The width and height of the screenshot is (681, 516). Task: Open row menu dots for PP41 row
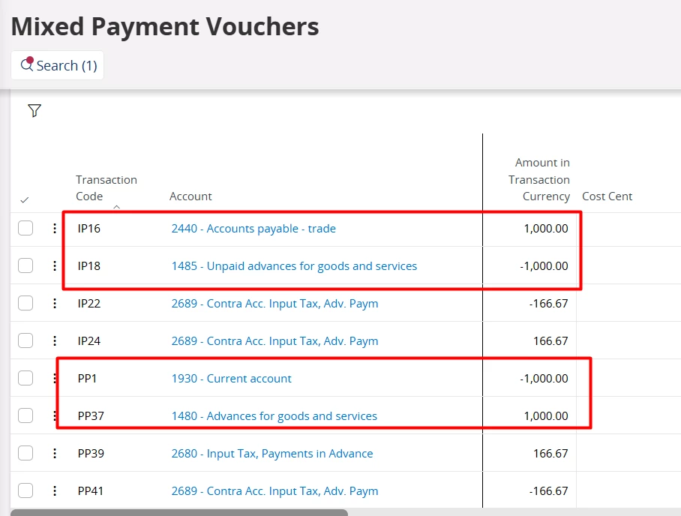55,490
